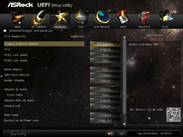Switch to the Main tab label
The width and height of the screenshot is (183, 137).
click(18, 27)
